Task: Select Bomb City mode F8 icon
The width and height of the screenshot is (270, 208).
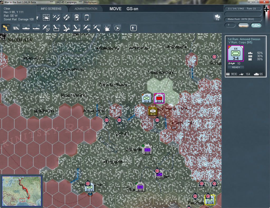Action: tap(76, 28)
